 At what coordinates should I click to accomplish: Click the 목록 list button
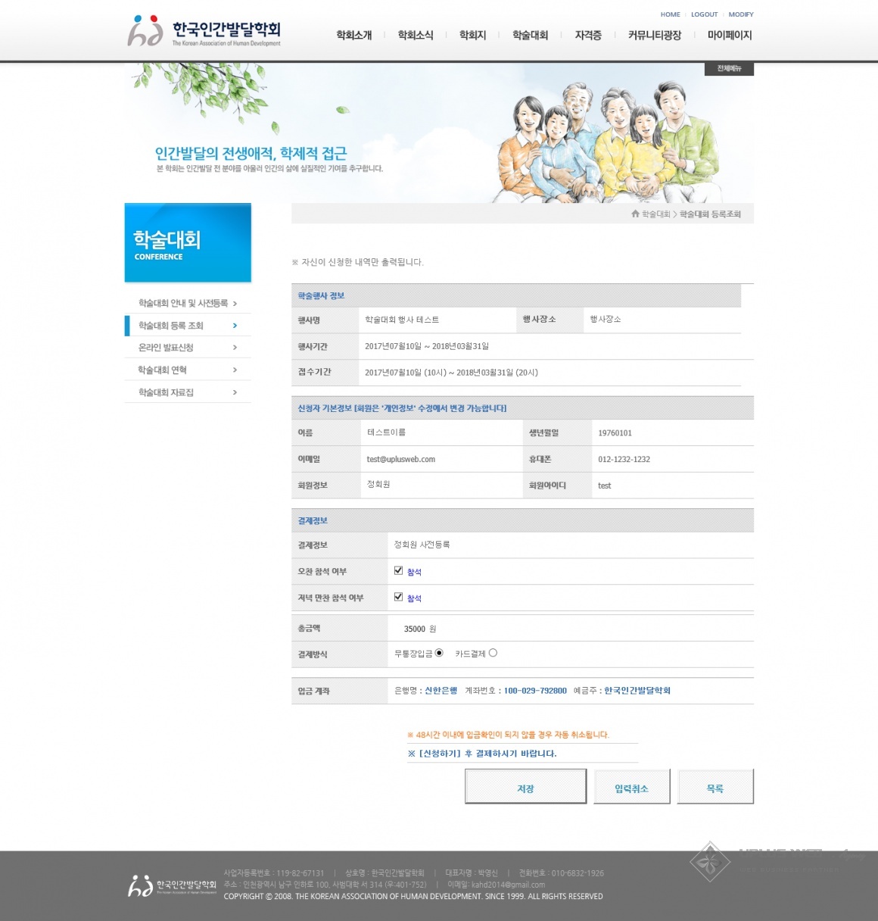click(x=715, y=788)
